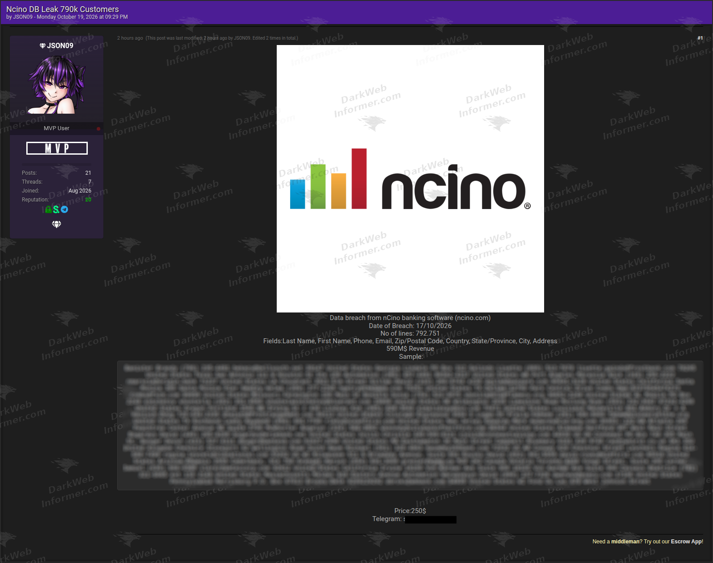Click the Fields list line
713x563 pixels.
[410, 341]
